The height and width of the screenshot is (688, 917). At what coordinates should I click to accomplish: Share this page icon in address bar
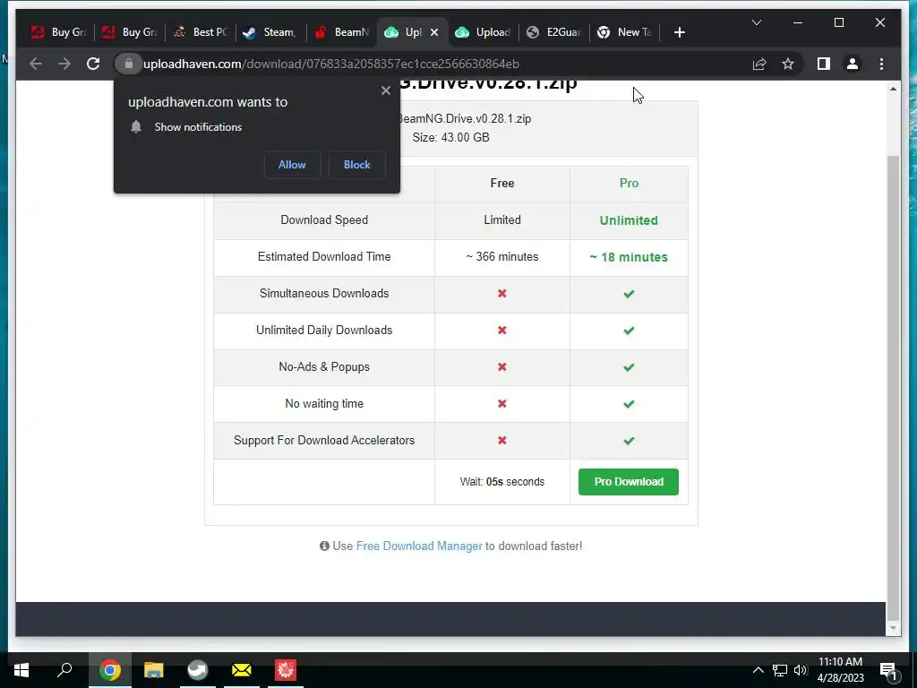pos(759,64)
